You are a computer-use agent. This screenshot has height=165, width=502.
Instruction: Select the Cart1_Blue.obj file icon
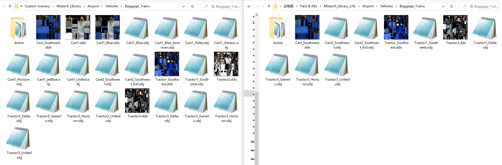[x=137, y=28]
